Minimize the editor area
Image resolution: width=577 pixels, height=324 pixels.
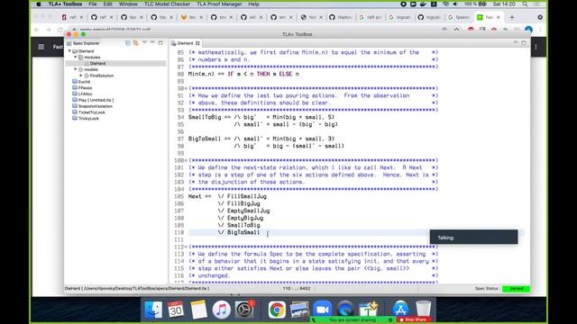click(516, 42)
